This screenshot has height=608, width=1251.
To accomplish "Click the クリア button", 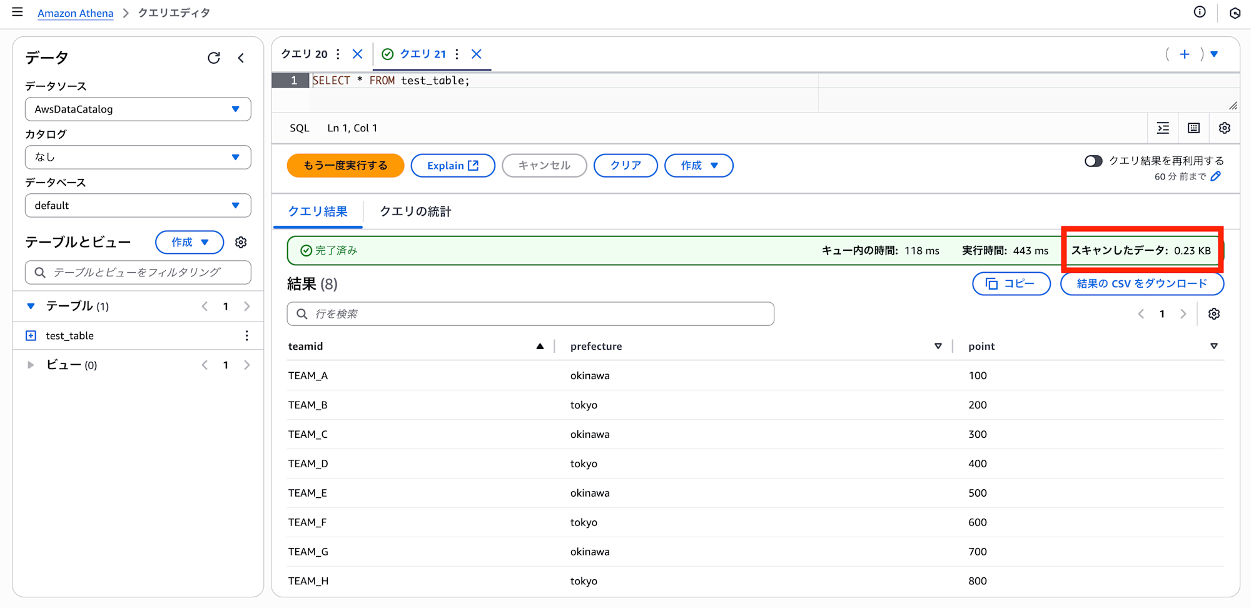I will tap(625, 166).
